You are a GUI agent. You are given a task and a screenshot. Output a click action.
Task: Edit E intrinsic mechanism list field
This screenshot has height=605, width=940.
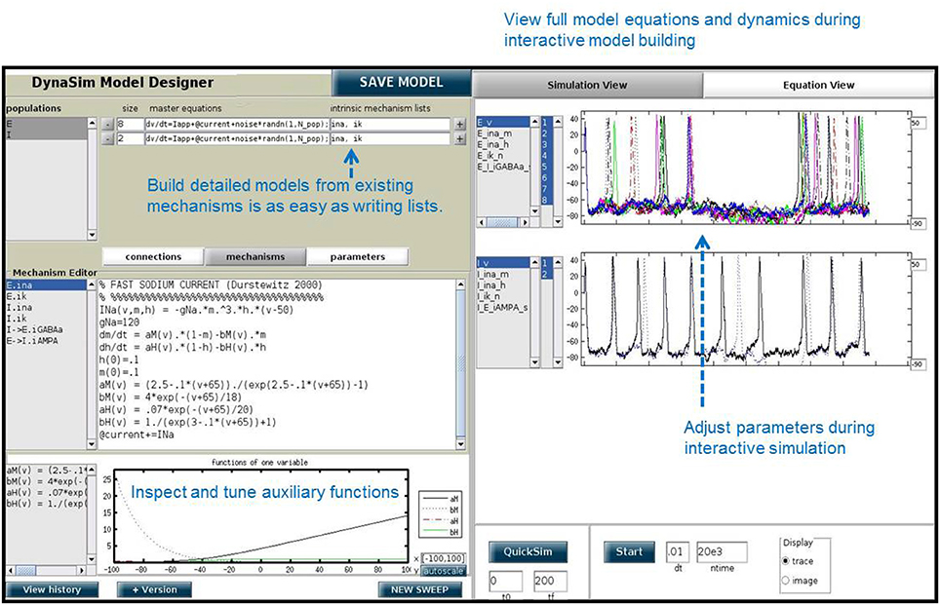pyautogui.click(x=390, y=124)
